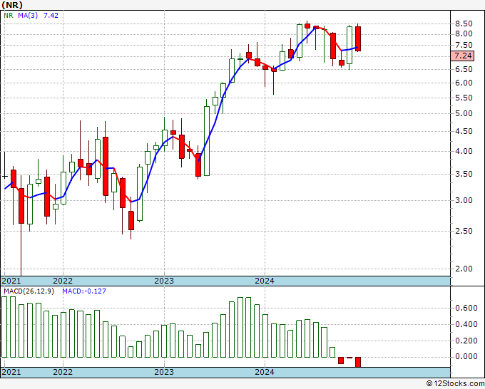Click the tall green candlestick from 3.5 to 5.2
Screen dimensions: 485x389
coord(207,140)
